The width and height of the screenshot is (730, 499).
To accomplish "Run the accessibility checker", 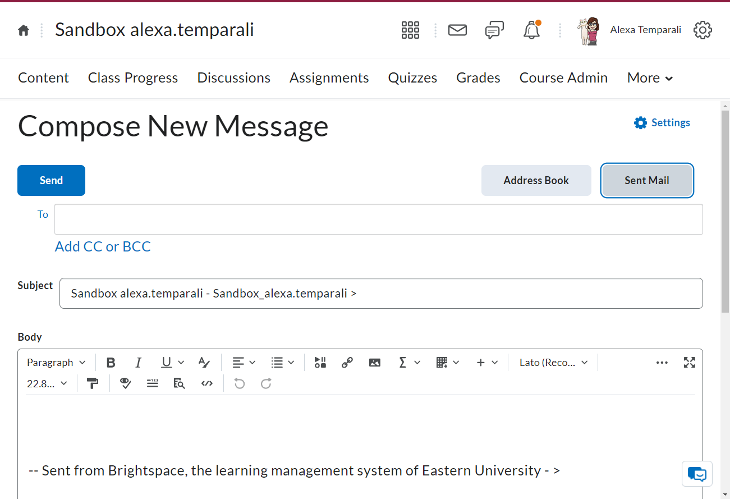I will tap(126, 383).
